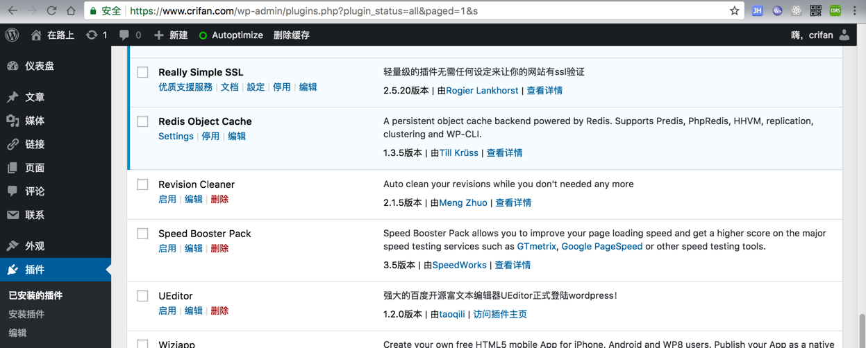Check the UEditor plugin checkbox
The height and width of the screenshot is (348, 866).
coord(142,296)
